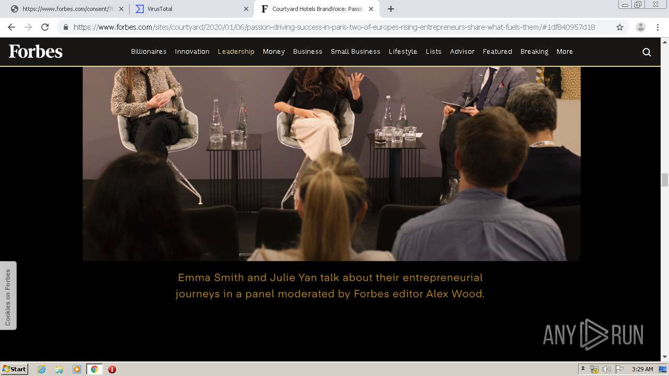Viewport: 669px width, 376px height.
Task: Open the Innovation menu
Action: 192,52
